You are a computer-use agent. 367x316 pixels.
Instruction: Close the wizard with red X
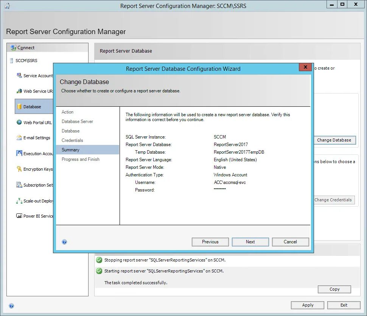pyautogui.click(x=305, y=67)
